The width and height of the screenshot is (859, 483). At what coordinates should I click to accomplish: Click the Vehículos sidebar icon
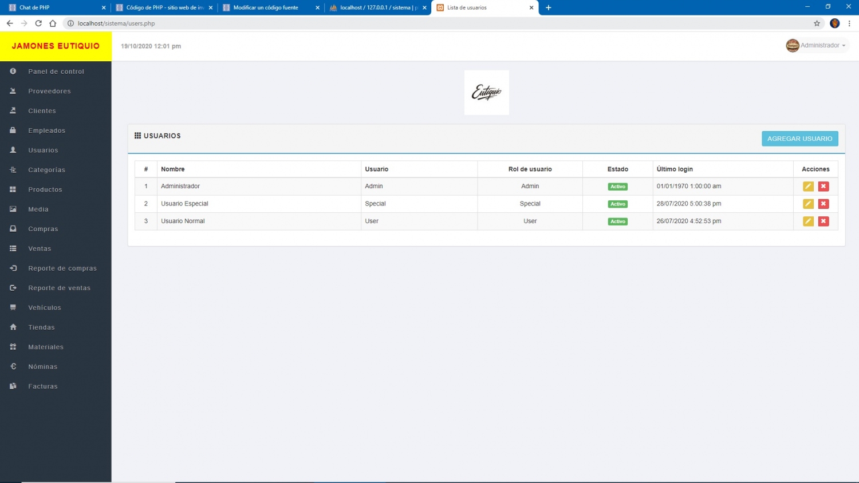pyautogui.click(x=13, y=307)
